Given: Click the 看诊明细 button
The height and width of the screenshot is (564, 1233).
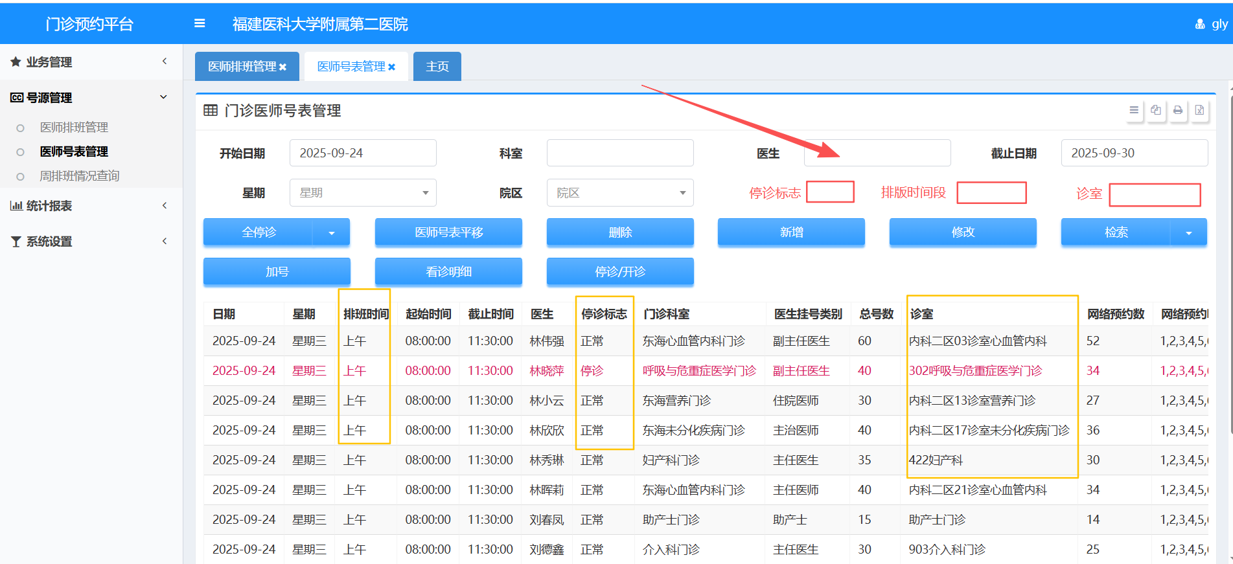Looking at the screenshot, I should coord(448,272).
